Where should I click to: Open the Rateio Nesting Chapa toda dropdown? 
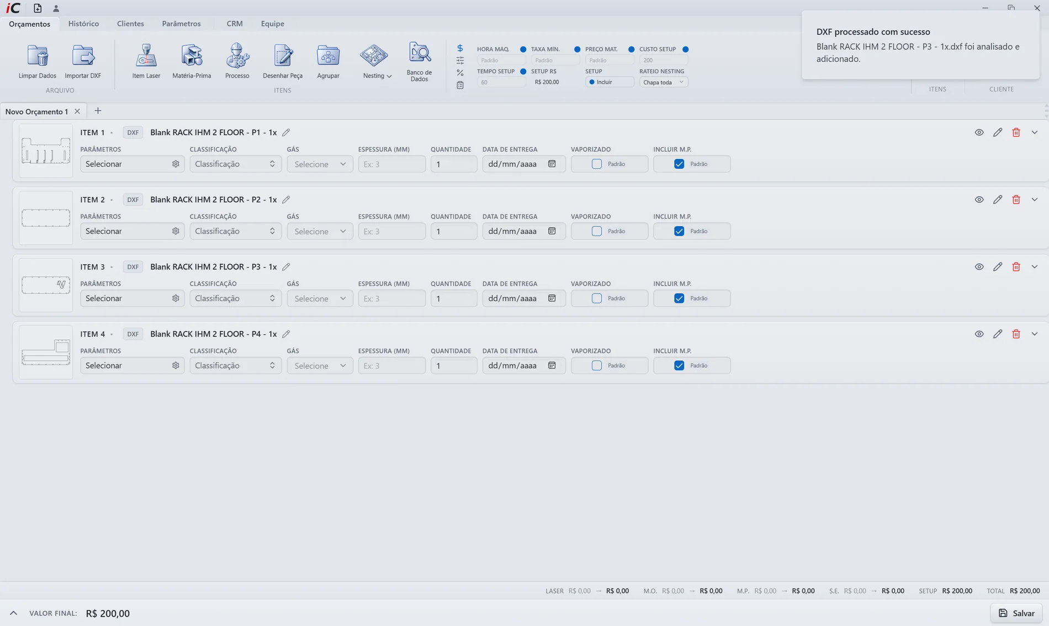point(664,82)
